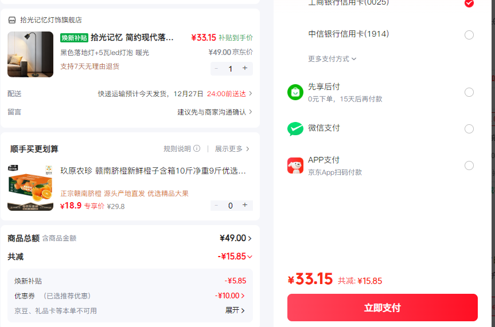495x327 pixels.
Task: Click the 先享后付 green bag icon
Action: point(295,92)
